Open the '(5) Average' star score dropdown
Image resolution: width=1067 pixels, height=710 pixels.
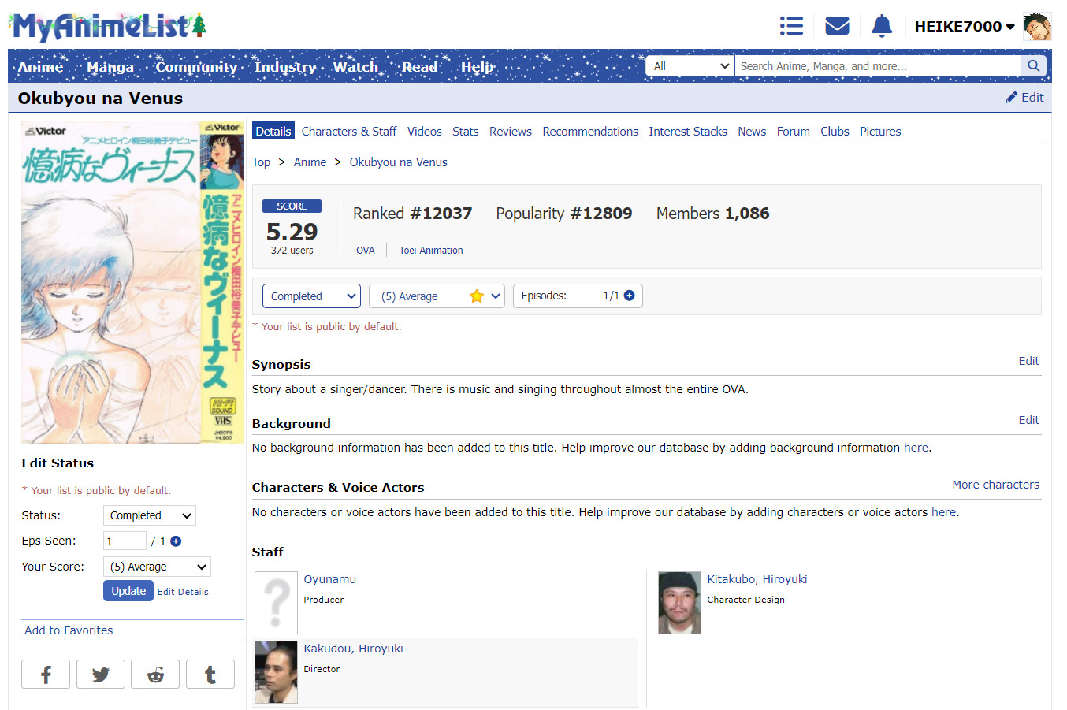coord(437,296)
